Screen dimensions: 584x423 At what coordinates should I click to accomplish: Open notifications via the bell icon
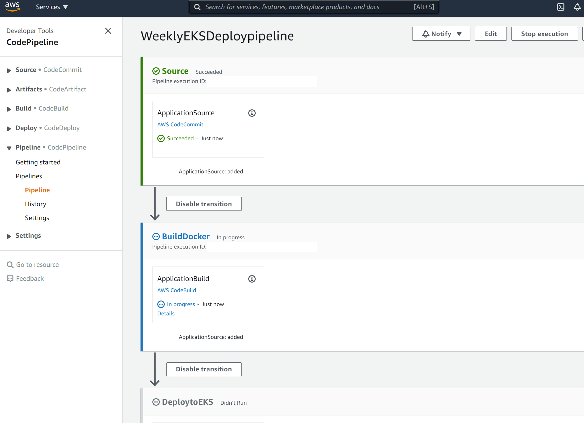point(577,7)
